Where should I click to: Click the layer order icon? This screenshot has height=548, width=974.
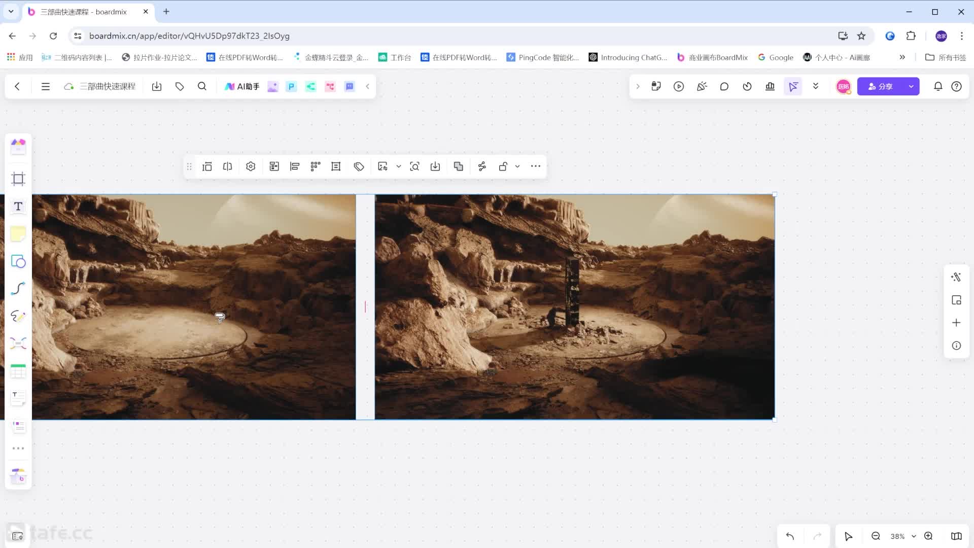click(x=459, y=166)
